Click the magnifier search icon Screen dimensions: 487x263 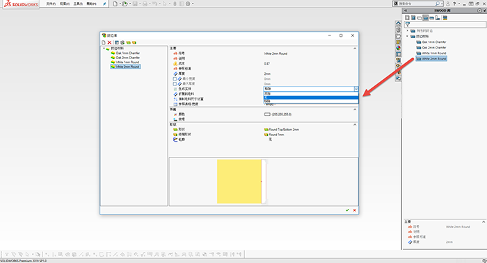438,3
